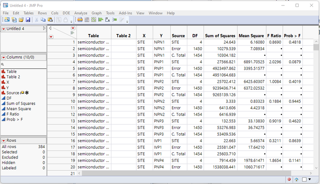
Task: Click the Copy toolbar icon
Action: (x=43, y=20)
